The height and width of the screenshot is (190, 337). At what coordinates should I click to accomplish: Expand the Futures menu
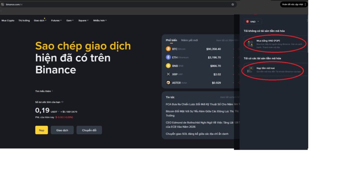[56, 20]
